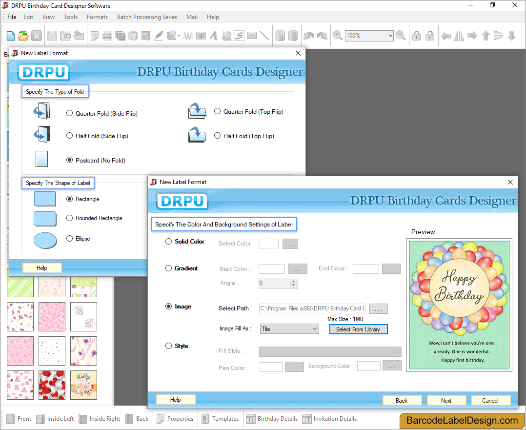526x430 pixels.
Task: Click the image Select Path input field
Action: pyautogui.click(x=312, y=308)
